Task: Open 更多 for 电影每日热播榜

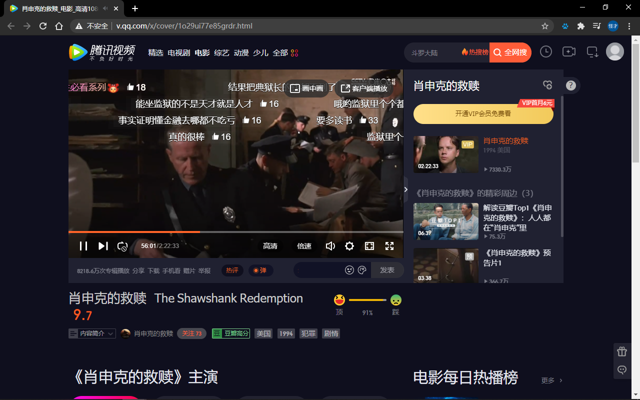Action: click(x=552, y=380)
